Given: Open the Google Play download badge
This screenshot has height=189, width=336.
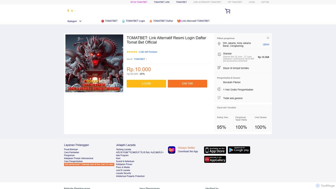Looking at the screenshot, I should pos(239,150).
